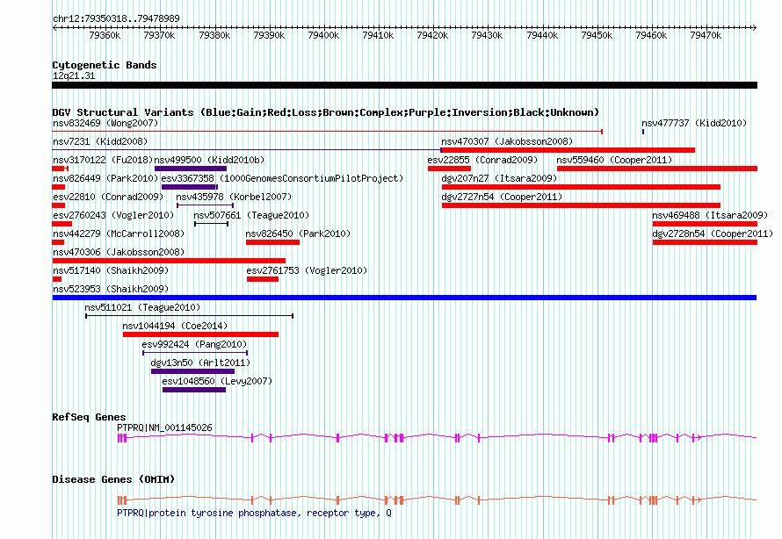Open the nsv7231 (Kidd2008) variant label
Image resolution: width=782 pixels, height=539 pixels.
pos(100,141)
